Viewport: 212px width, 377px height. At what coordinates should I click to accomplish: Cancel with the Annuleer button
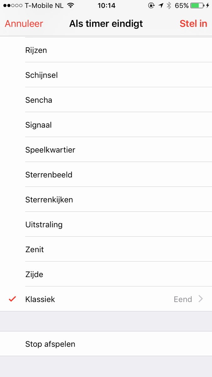coord(24,24)
